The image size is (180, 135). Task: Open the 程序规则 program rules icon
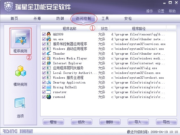tap(20, 39)
